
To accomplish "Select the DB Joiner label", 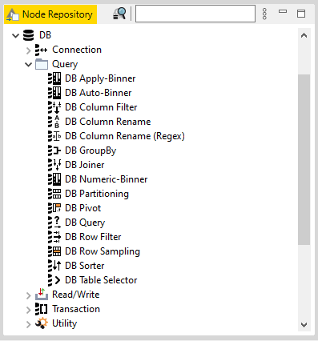I will click(85, 165).
